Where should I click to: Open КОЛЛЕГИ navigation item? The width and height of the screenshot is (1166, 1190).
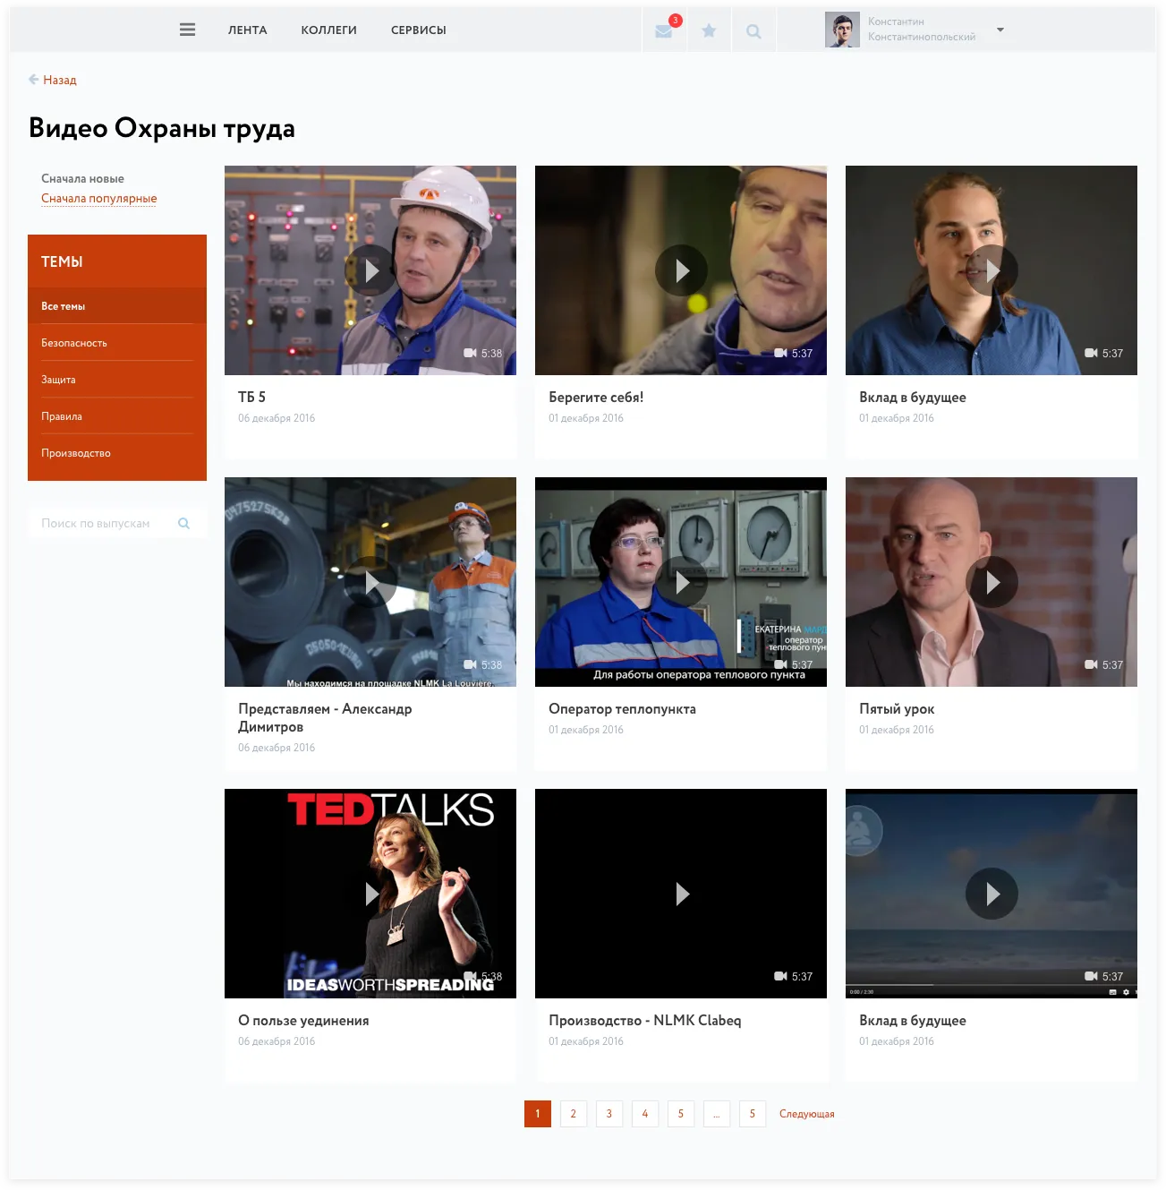(x=328, y=30)
